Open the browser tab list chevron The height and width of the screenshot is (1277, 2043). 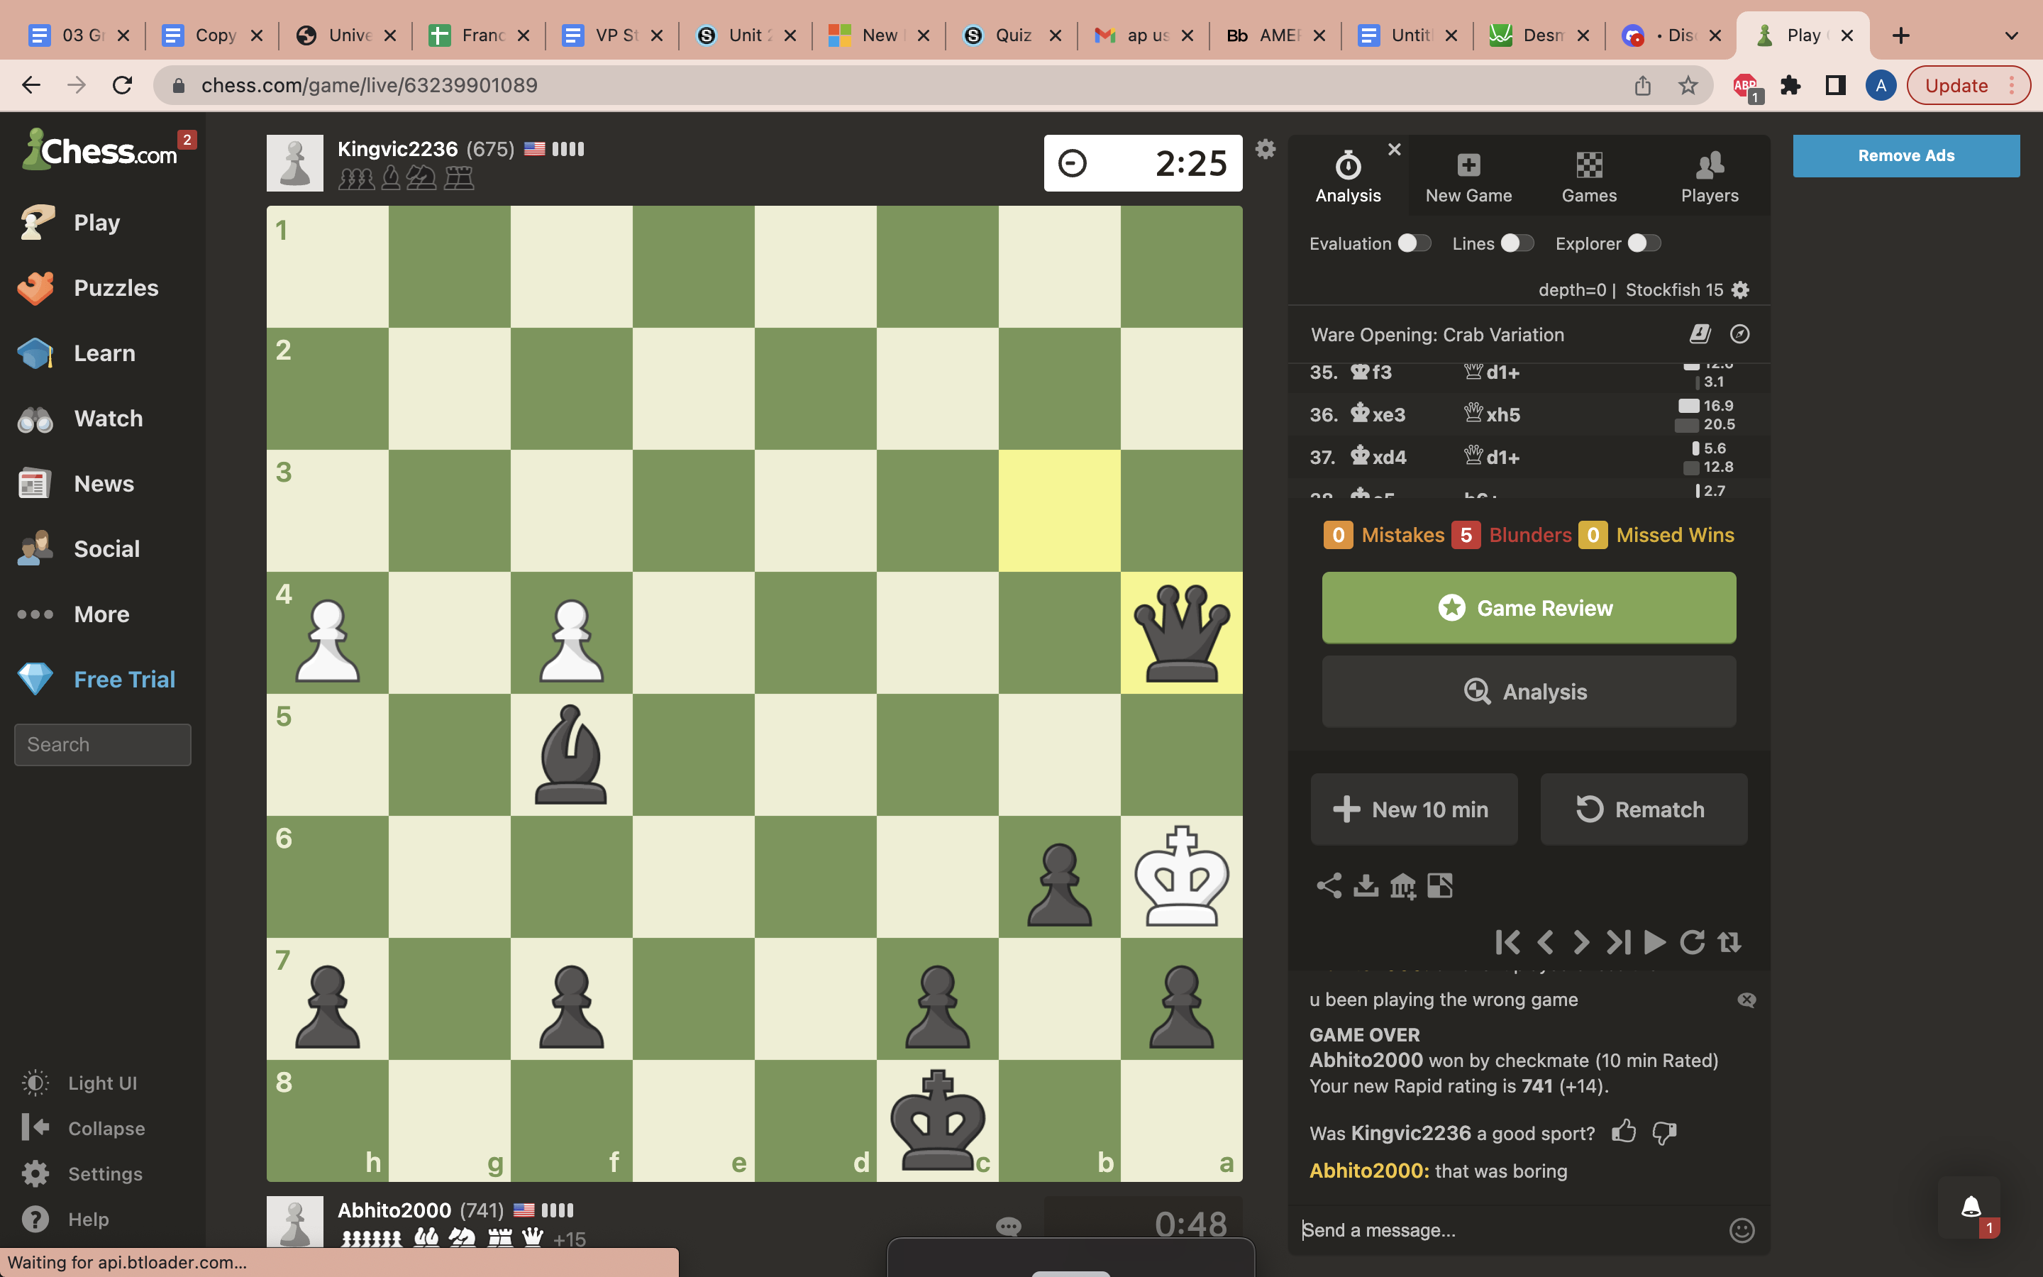[x=2011, y=35]
